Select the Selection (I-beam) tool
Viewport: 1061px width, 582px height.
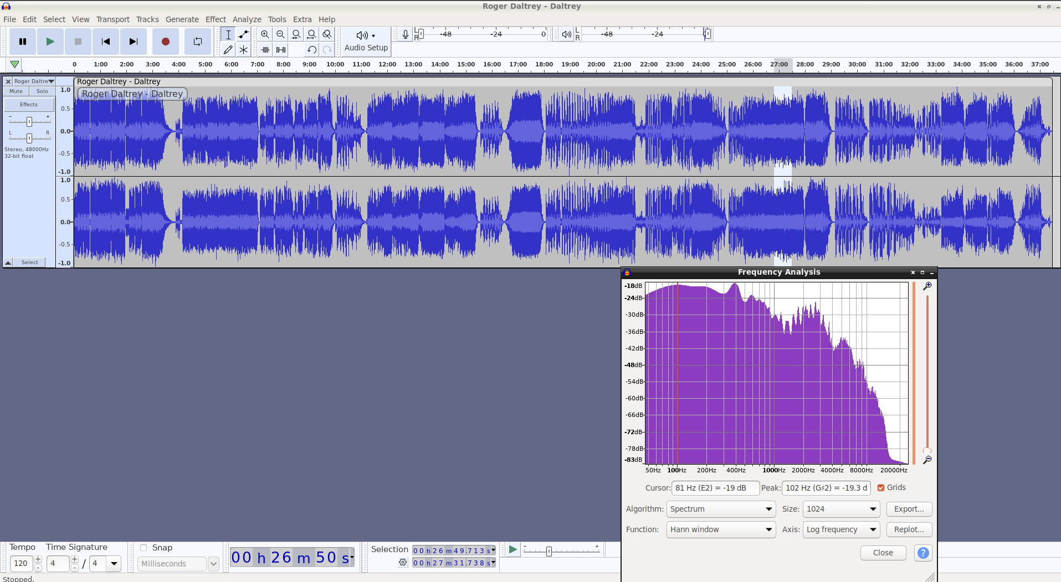pos(228,34)
